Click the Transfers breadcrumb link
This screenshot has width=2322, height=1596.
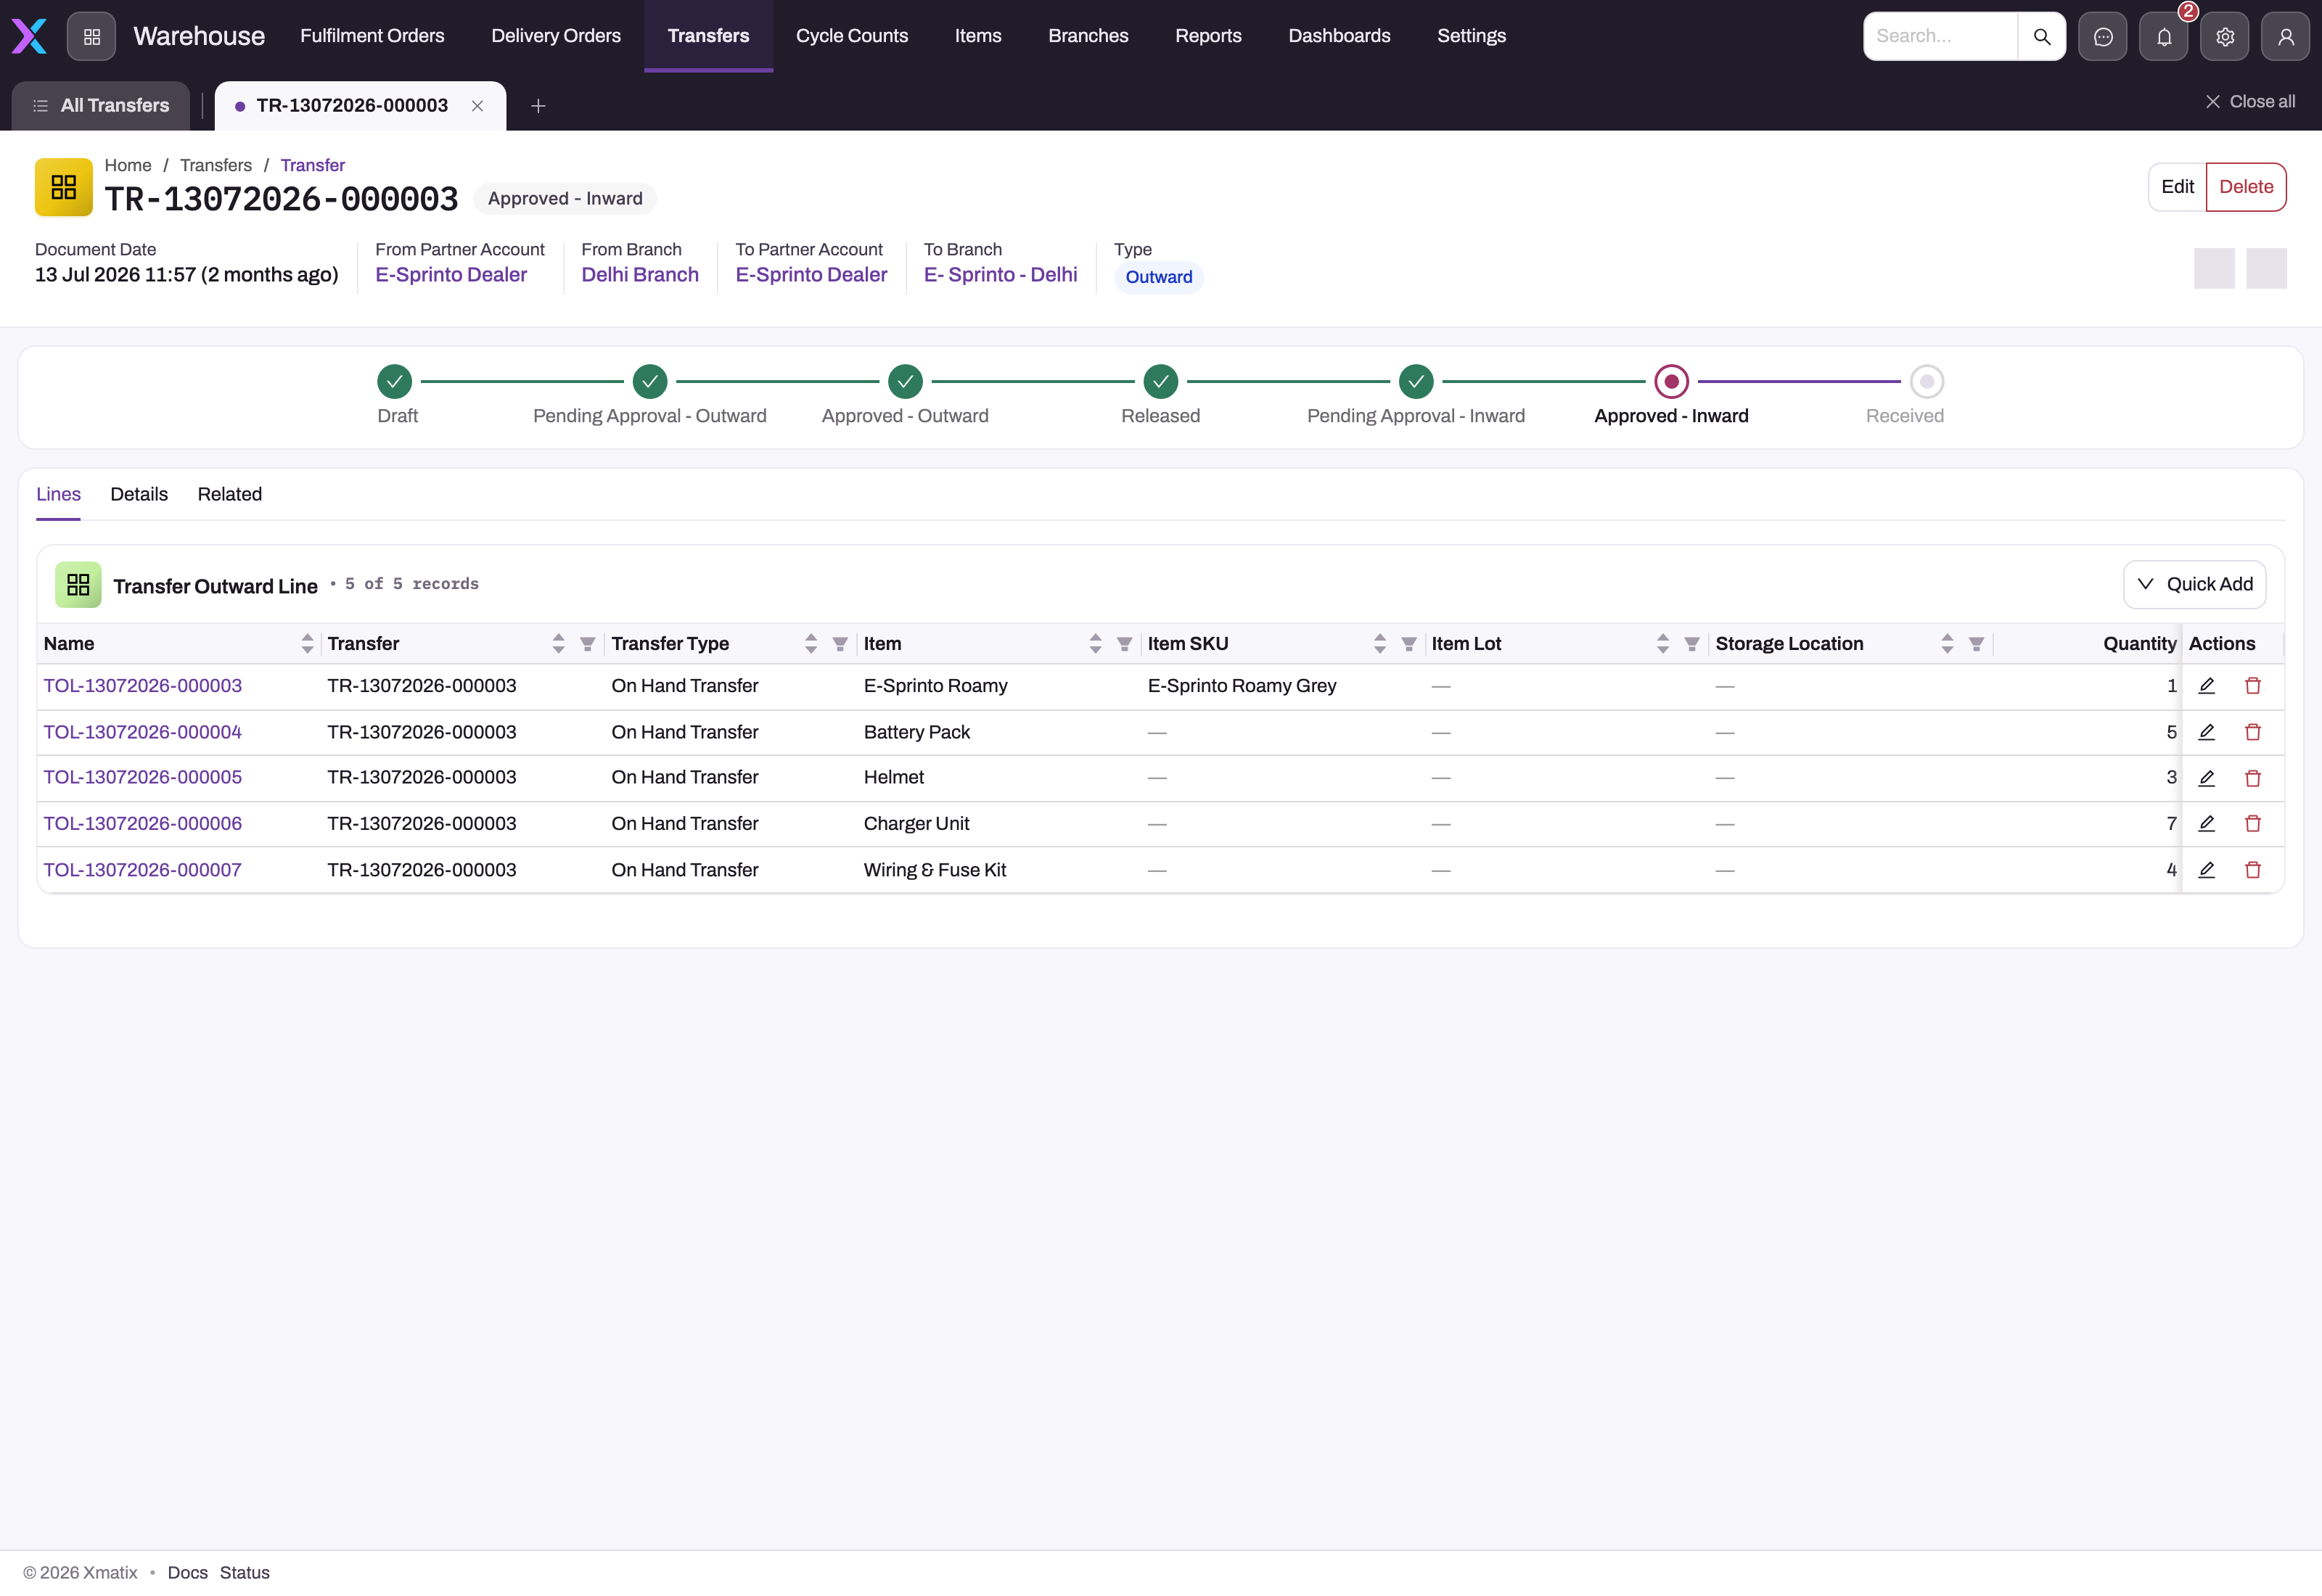(216, 166)
